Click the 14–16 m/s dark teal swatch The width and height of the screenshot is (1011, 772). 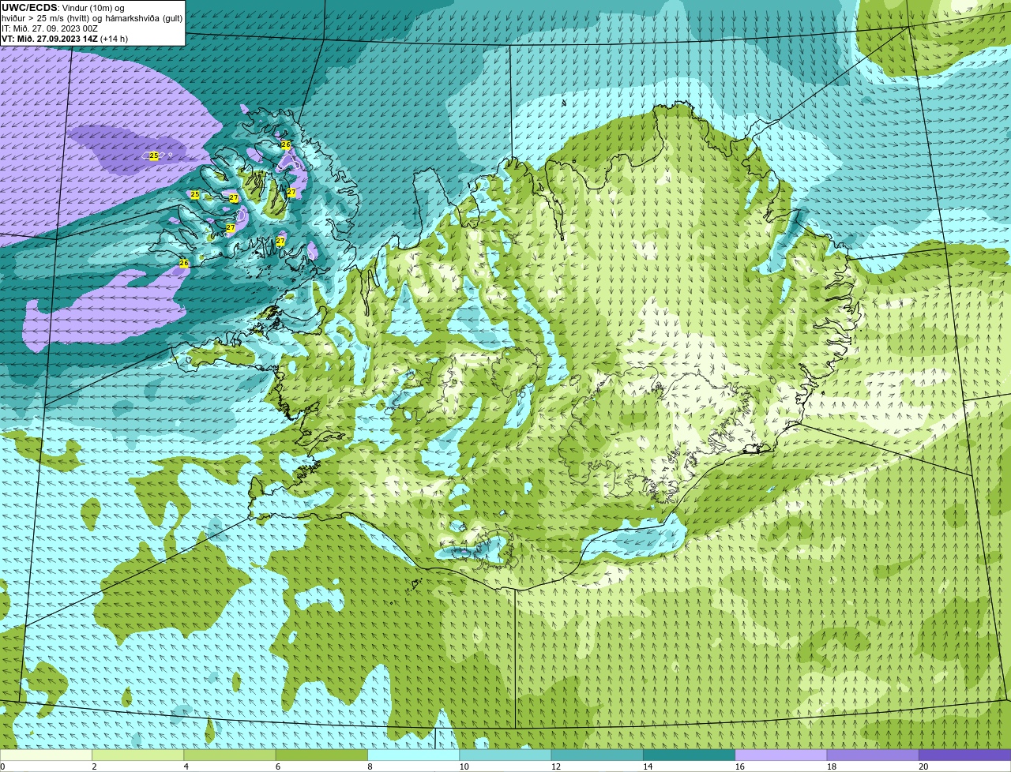coord(690,755)
